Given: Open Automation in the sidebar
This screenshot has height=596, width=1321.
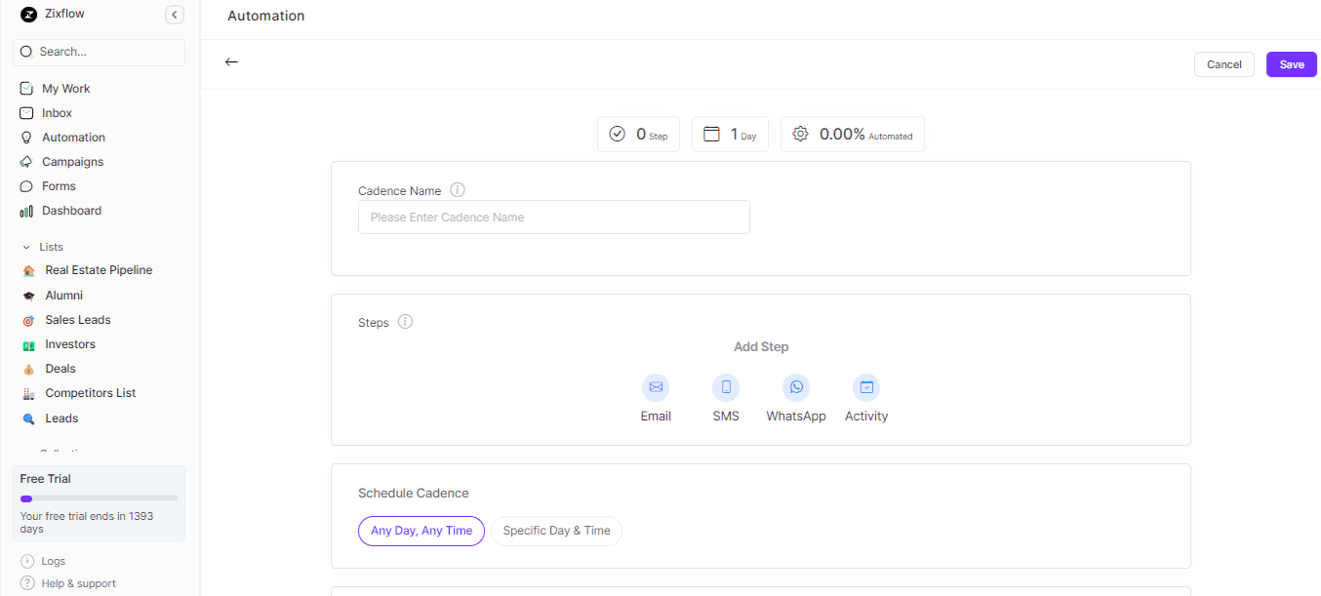Looking at the screenshot, I should click(x=73, y=138).
